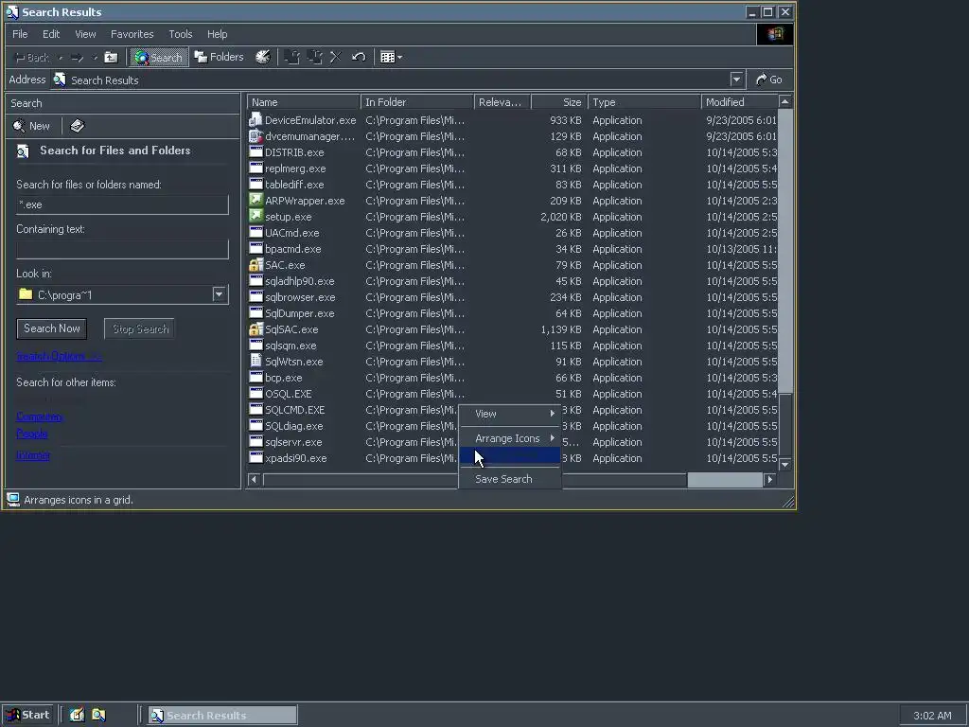Sort by the Name column header
This screenshot has width=969, height=727.
304,102
